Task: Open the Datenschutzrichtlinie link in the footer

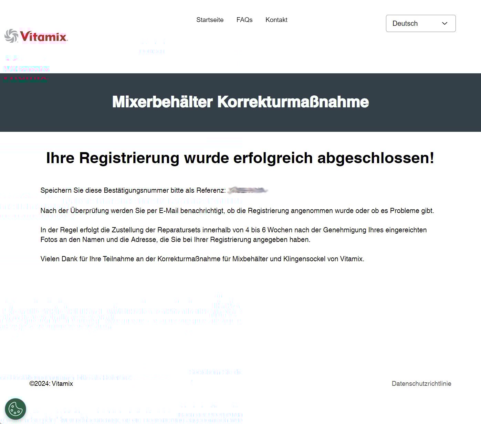Action: click(x=421, y=384)
